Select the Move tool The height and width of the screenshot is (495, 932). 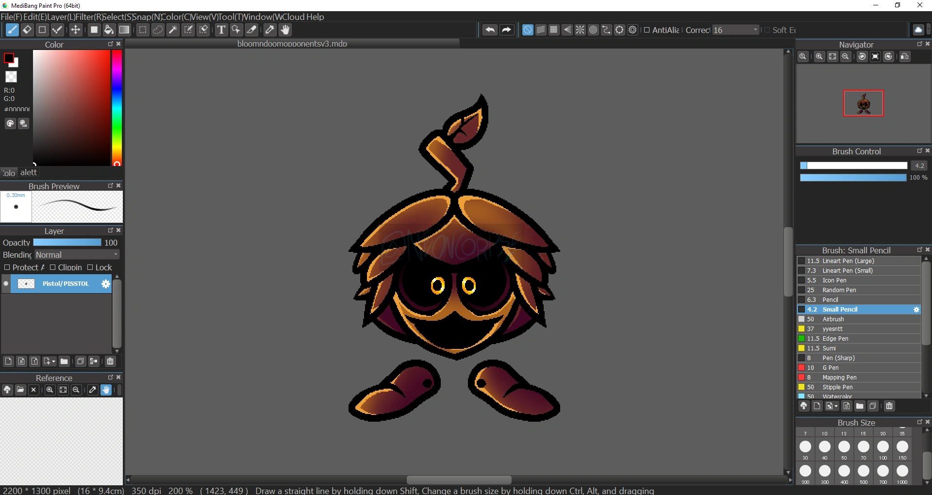click(76, 30)
